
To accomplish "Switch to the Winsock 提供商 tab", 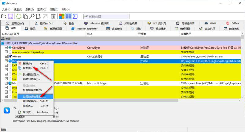I will [x=96, y=24].
